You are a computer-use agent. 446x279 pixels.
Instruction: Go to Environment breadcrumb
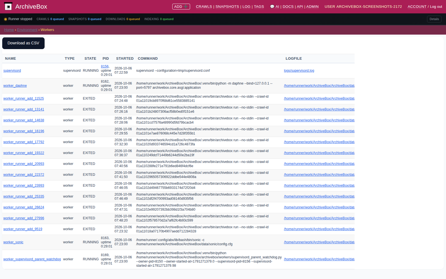27,30
